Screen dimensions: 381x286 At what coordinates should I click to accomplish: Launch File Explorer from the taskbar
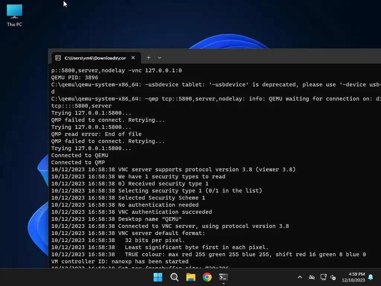coord(191,277)
